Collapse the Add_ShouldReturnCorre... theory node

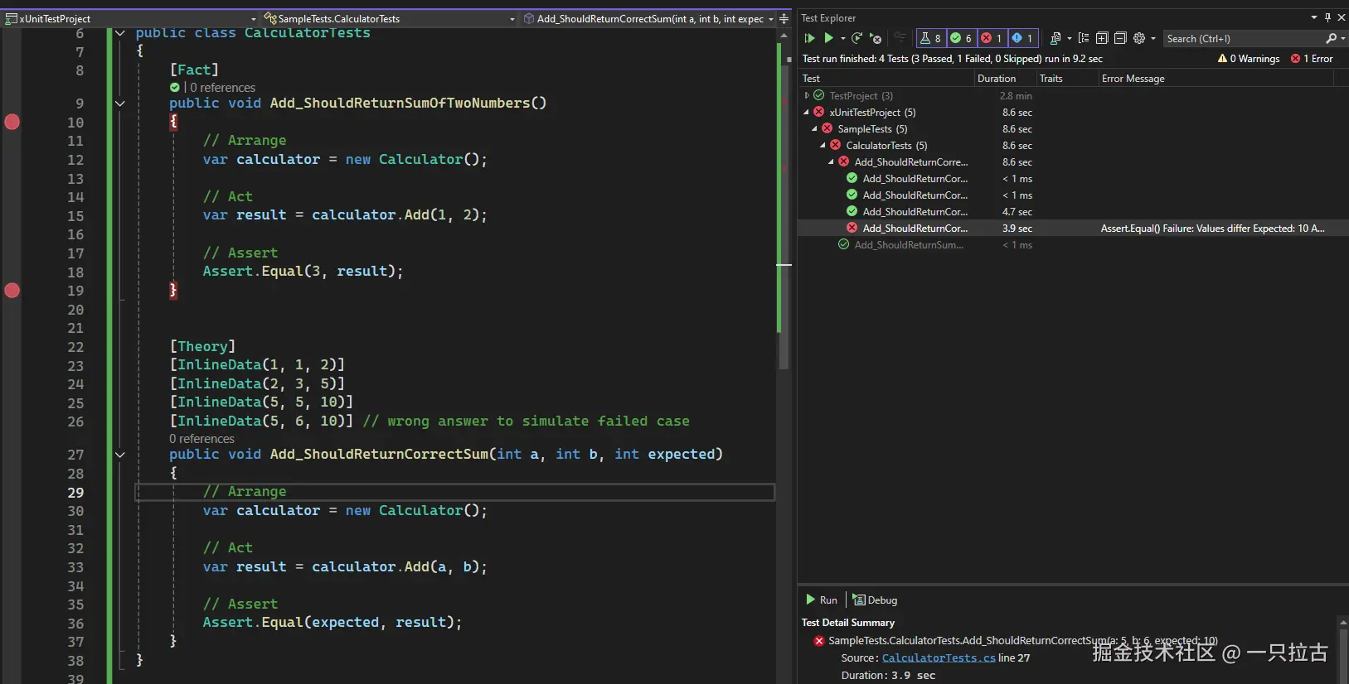point(832,161)
